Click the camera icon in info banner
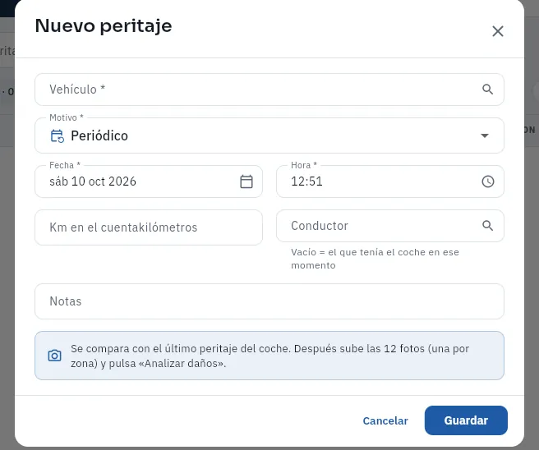The height and width of the screenshot is (450, 539). coord(55,356)
